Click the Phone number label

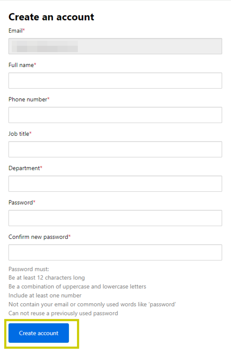[x=28, y=99]
